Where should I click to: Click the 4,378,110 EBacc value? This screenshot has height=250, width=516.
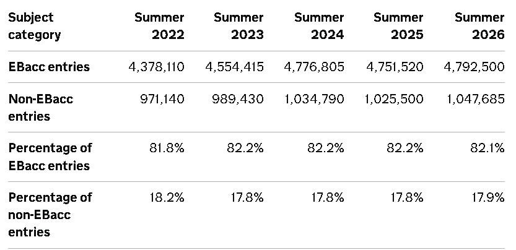click(156, 67)
